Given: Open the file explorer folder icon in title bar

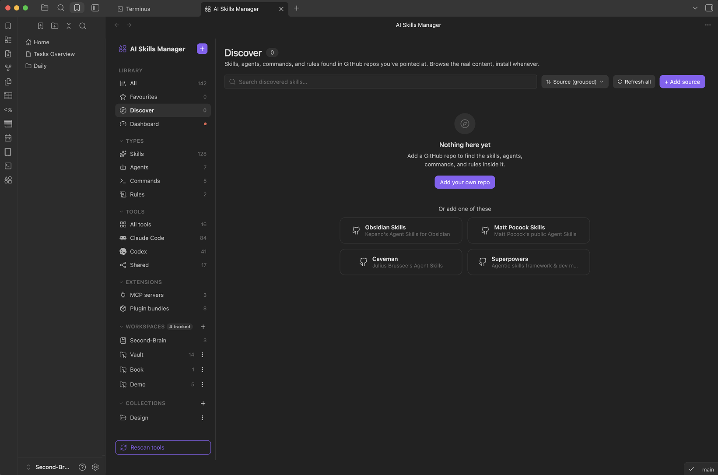Looking at the screenshot, I should [x=45, y=8].
